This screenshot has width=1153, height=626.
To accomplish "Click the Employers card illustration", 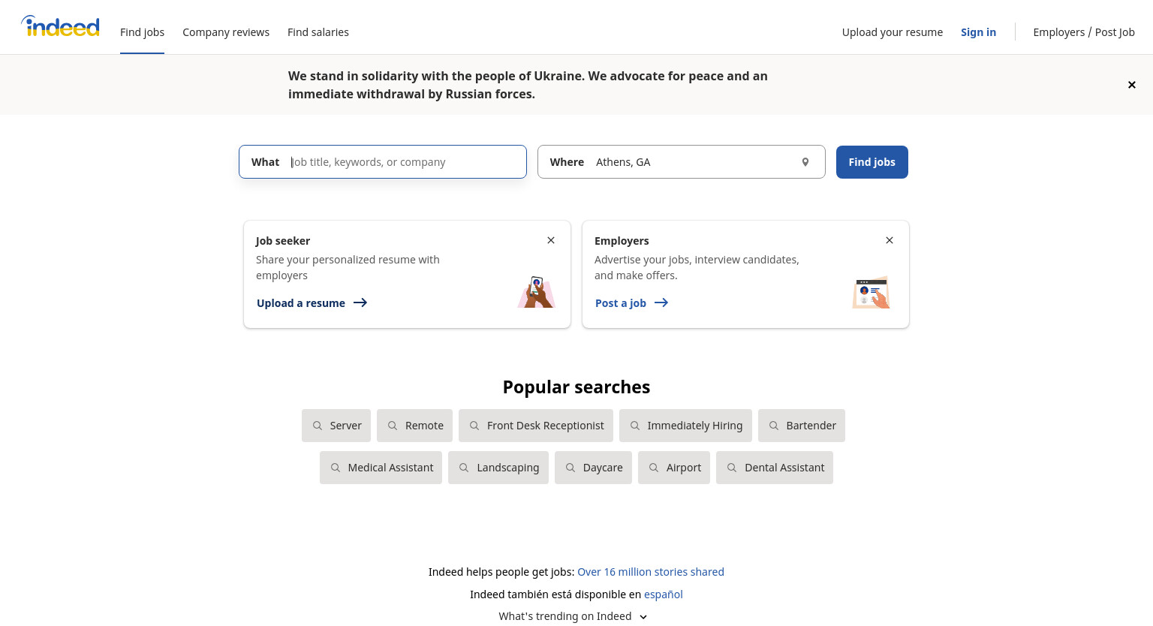I will point(871,293).
